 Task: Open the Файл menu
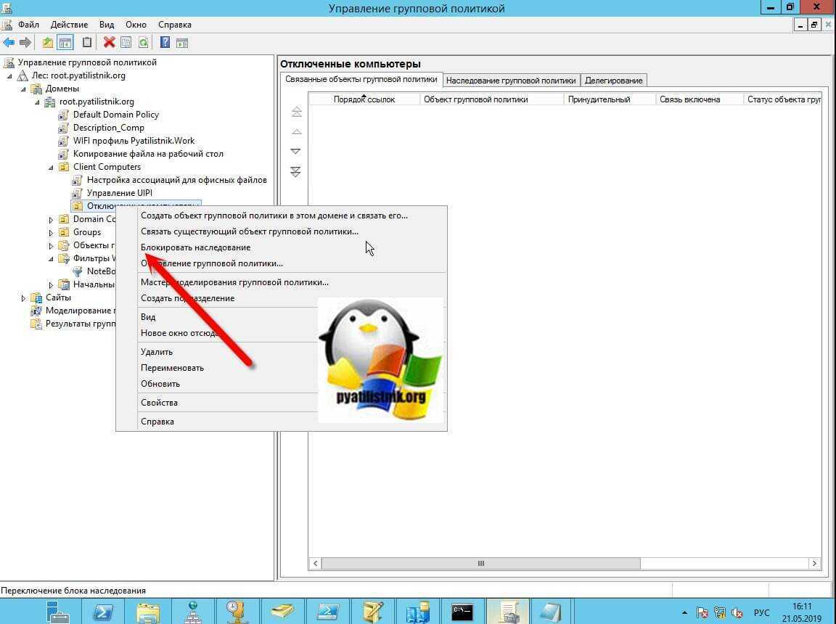pyautogui.click(x=28, y=25)
